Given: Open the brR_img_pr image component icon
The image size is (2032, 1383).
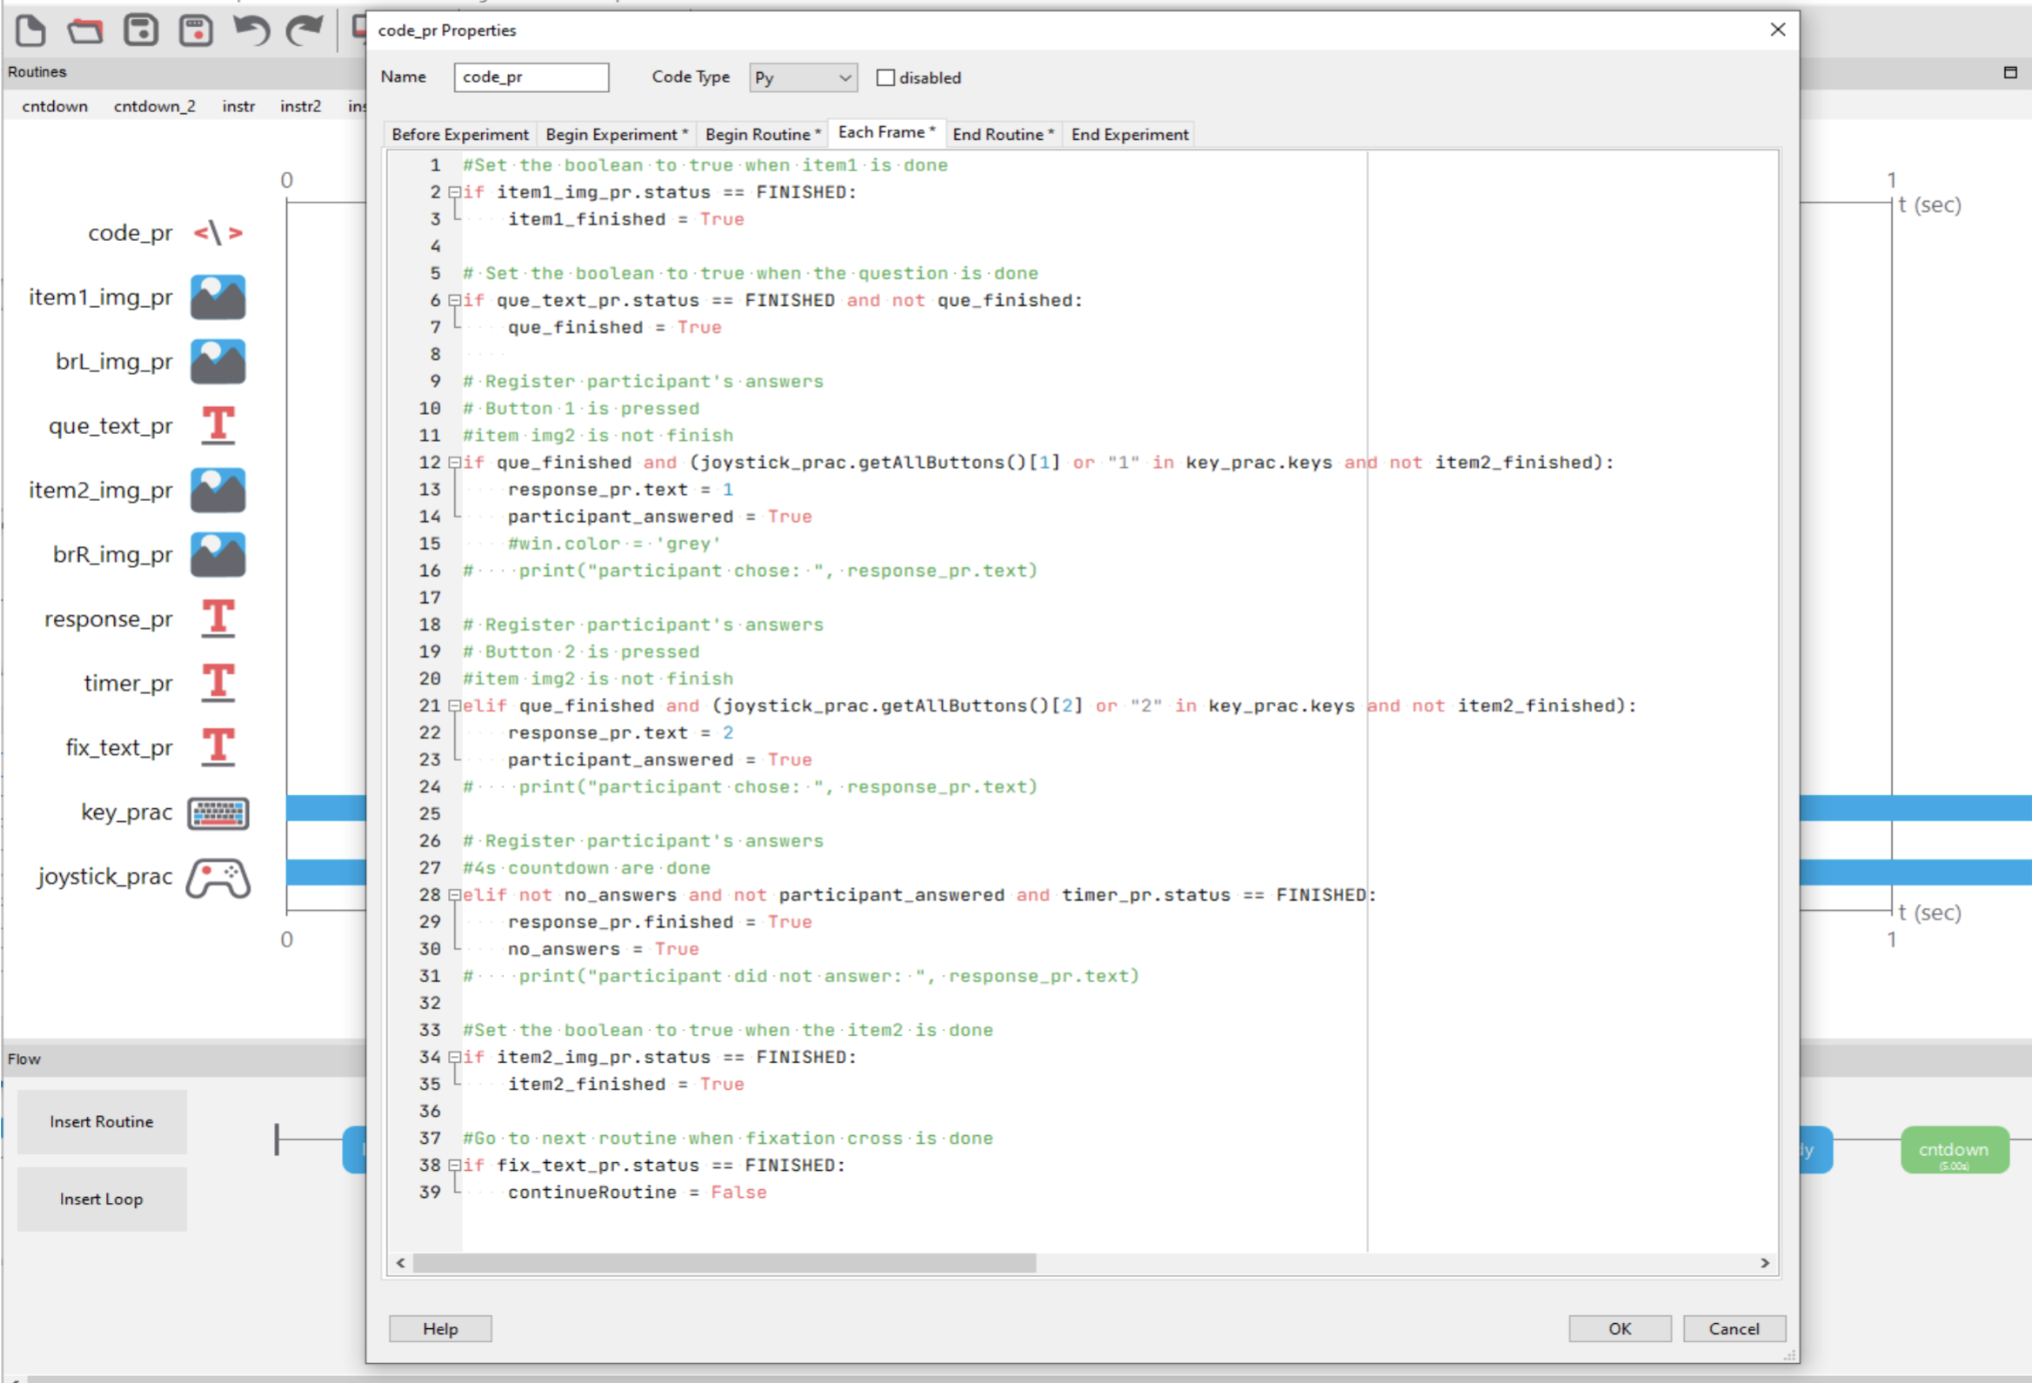Looking at the screenshot, I should click(217, 555).
